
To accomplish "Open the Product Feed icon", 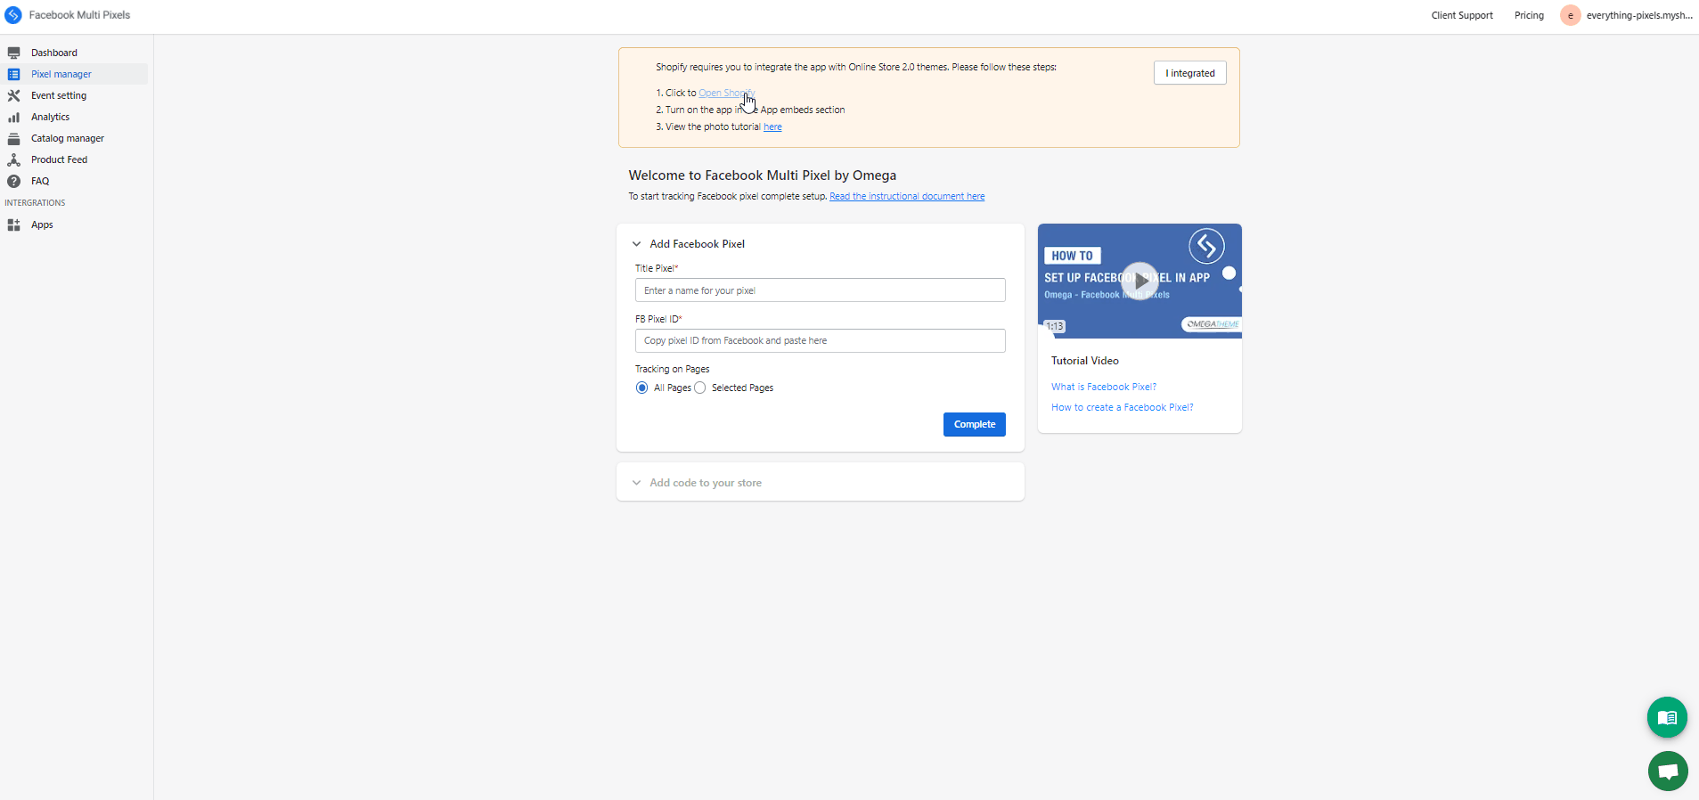I will click(13, 160).
